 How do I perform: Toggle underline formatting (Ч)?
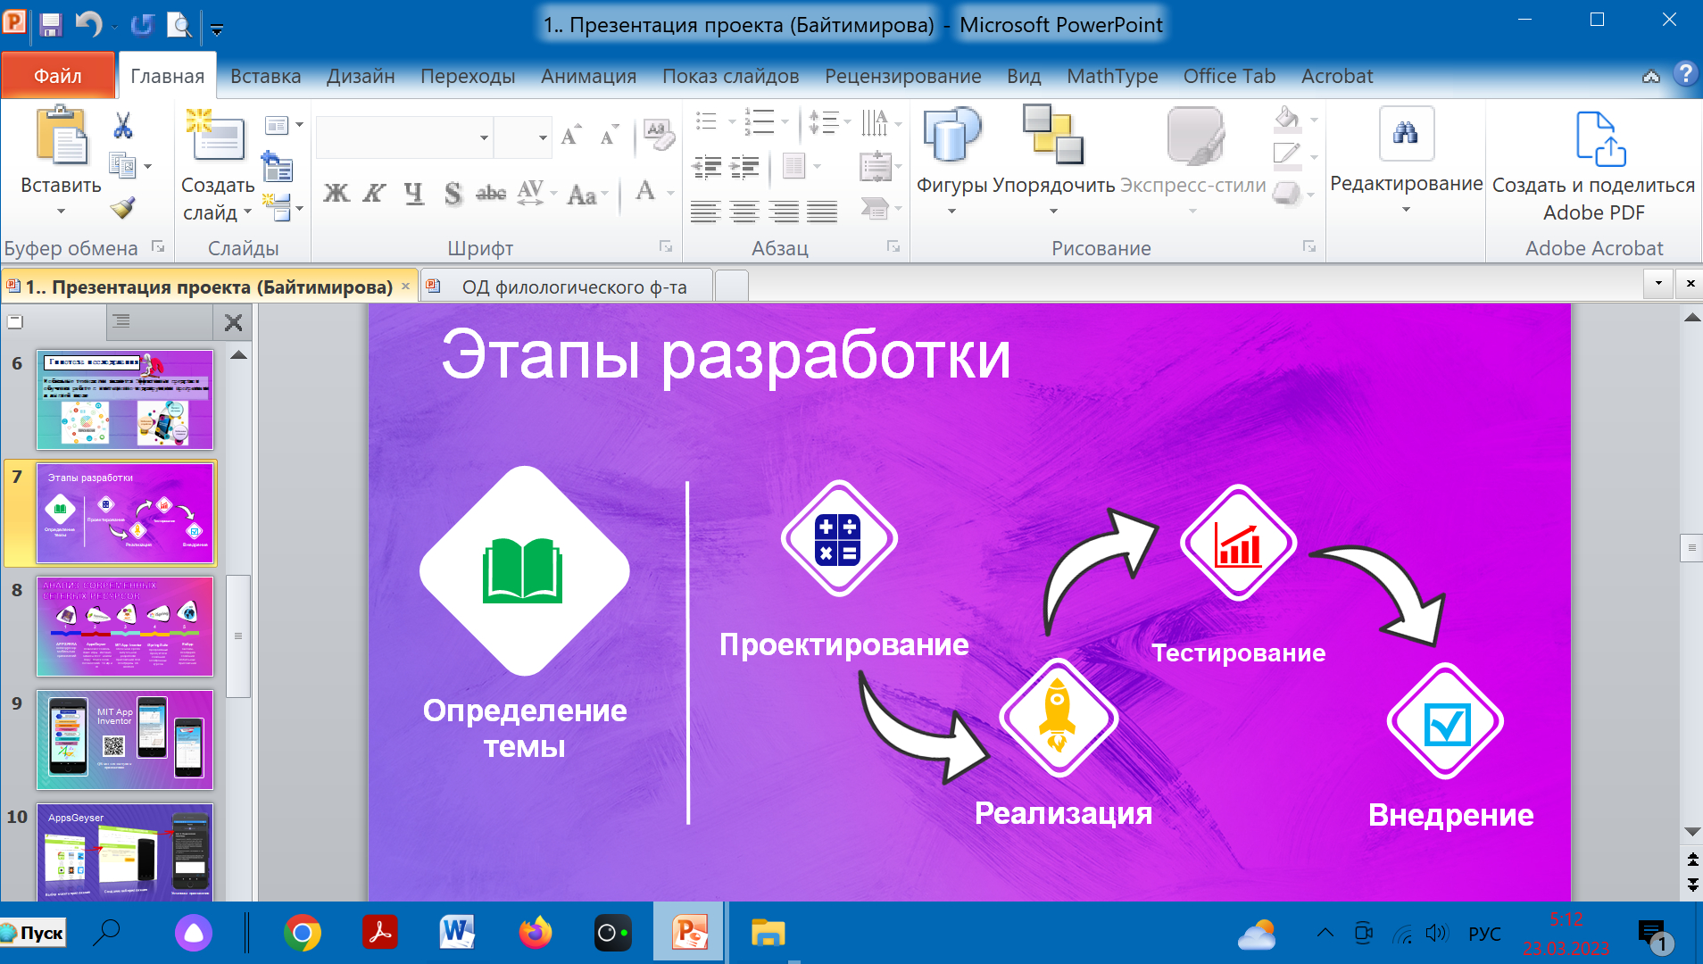pyautogui.click(x=413, y=193)
